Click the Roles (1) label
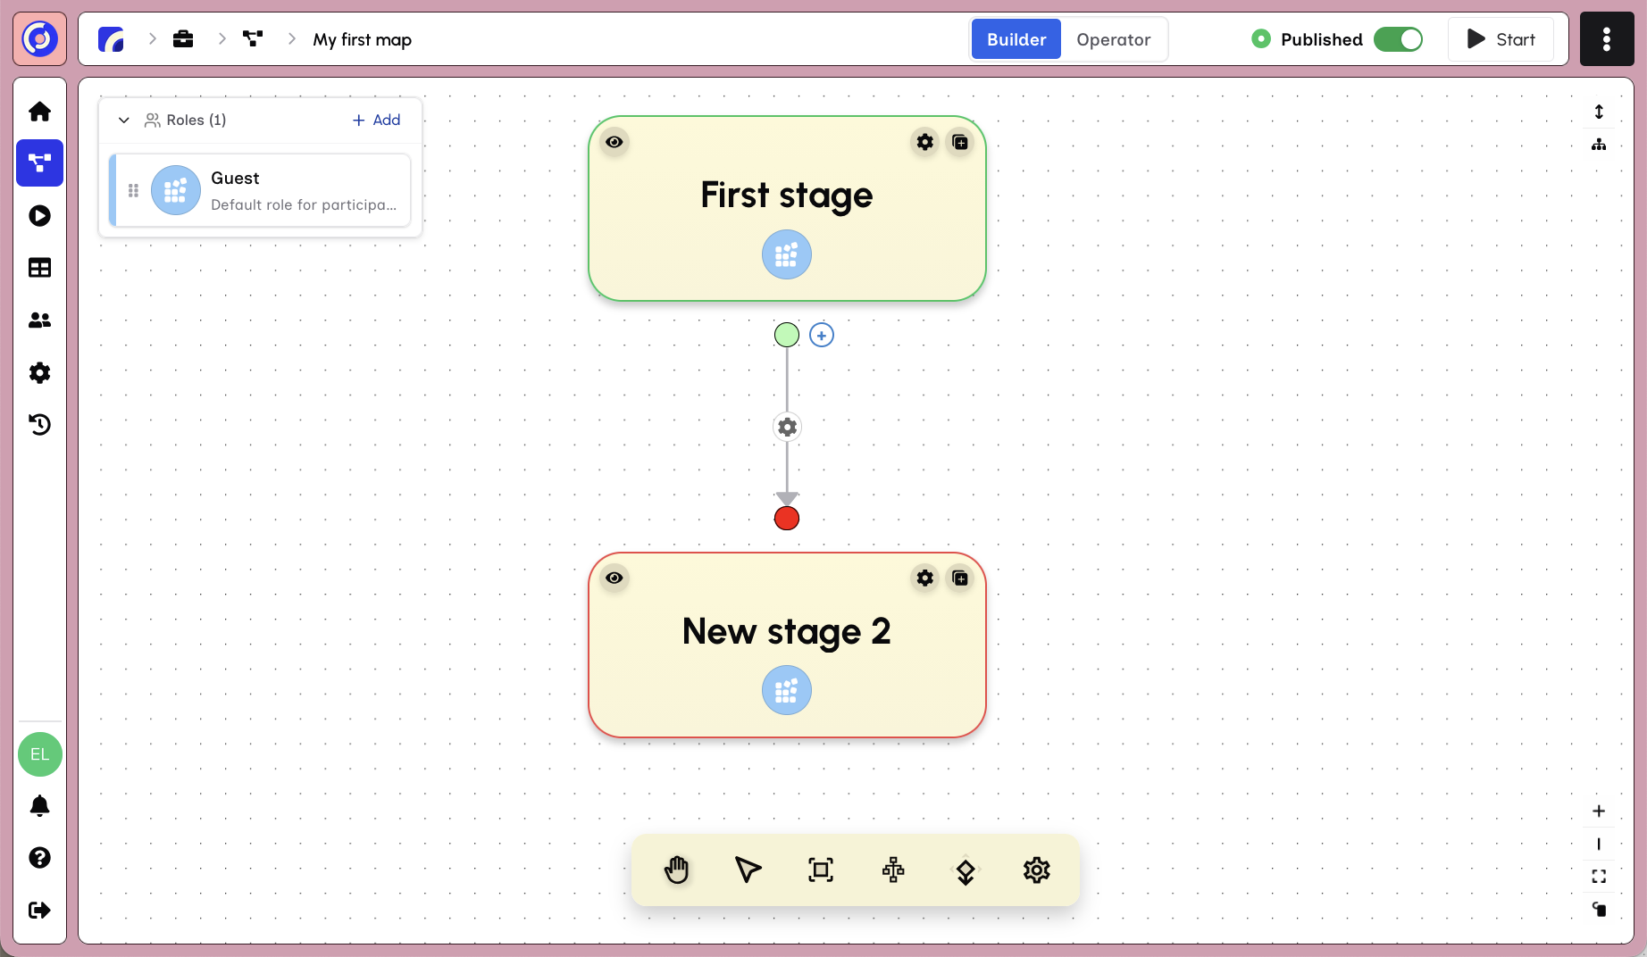Image resolution: width=1647 pixels, height=957 pixels. (196, 120)
